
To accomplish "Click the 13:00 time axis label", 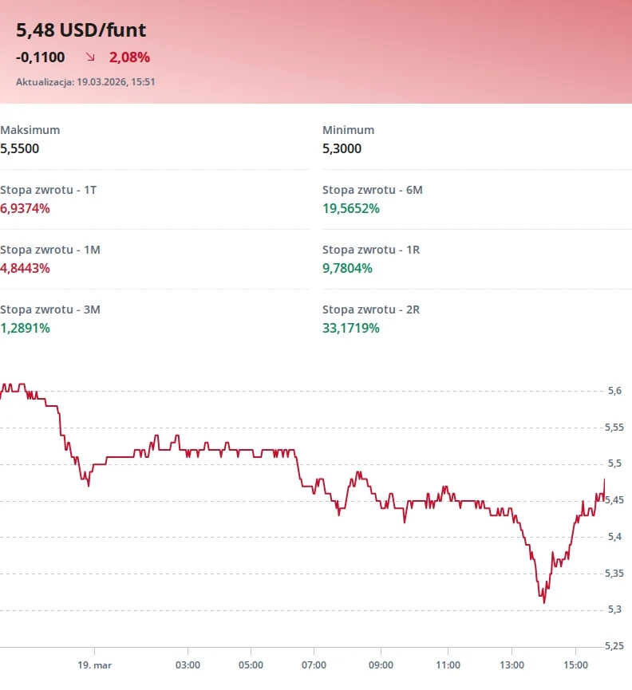I will tap(512, 664).
